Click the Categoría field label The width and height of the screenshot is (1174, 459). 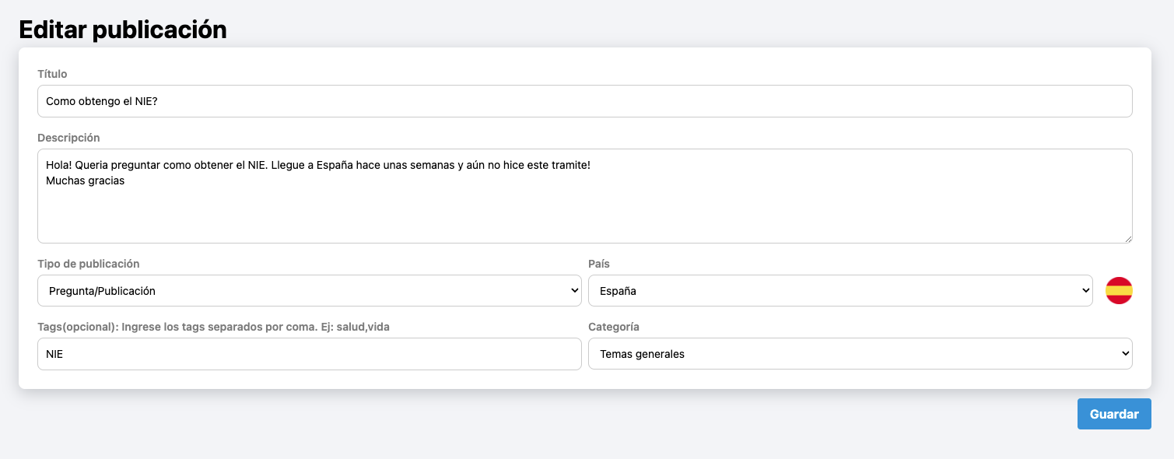click(614, 327)
